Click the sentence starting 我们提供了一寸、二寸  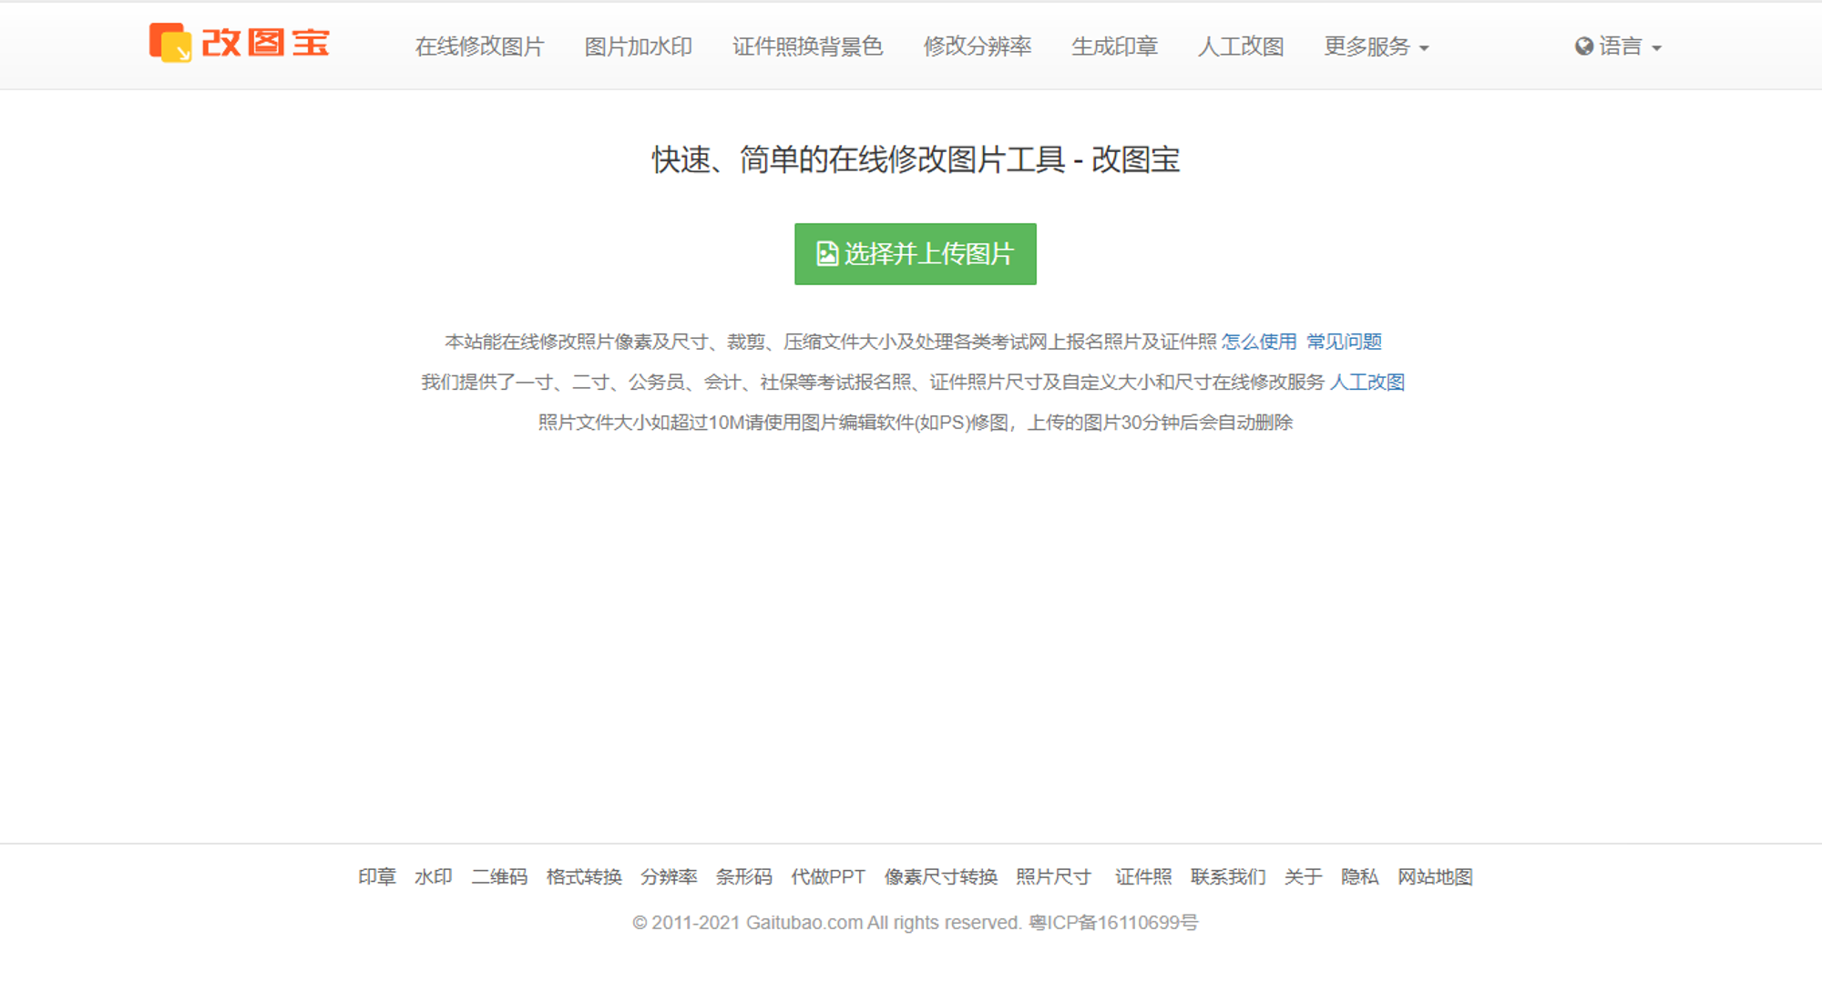coord(873,382)
